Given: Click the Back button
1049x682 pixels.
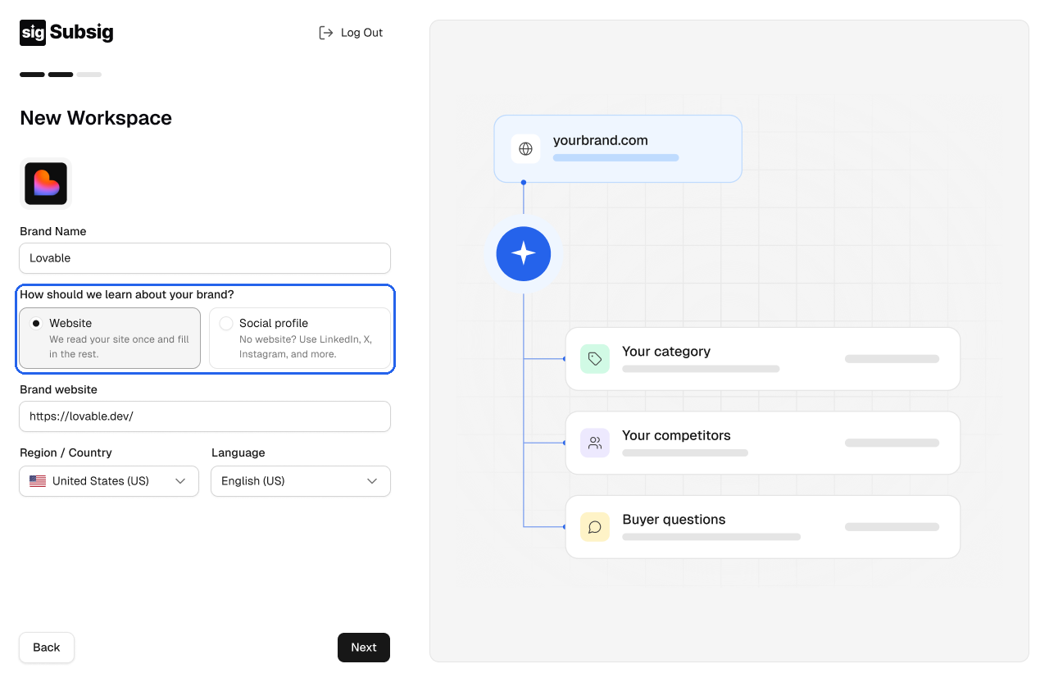Looking at the screenshot, I should point(47,648).
